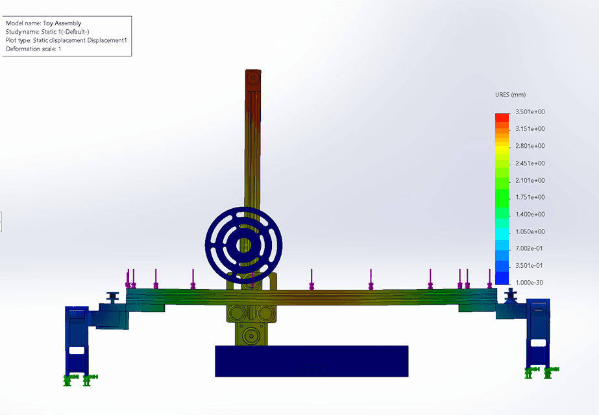Click legend value 2.801e+00

[x=530, y=146]
